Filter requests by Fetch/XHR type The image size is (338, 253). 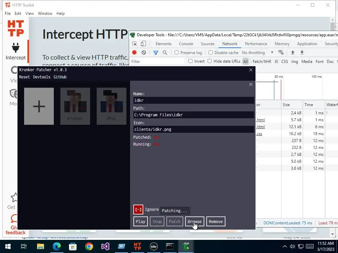(262, 61)
